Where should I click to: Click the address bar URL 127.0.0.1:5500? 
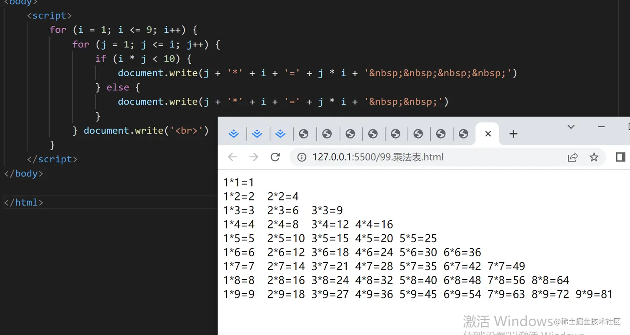pyautogui.click(x=378, y=157)
